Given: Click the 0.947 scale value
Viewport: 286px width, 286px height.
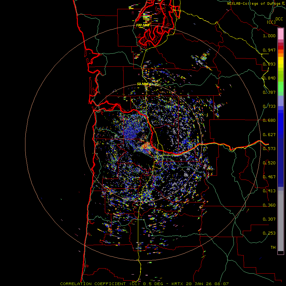Looking at the screenshot, I should 269,50.
